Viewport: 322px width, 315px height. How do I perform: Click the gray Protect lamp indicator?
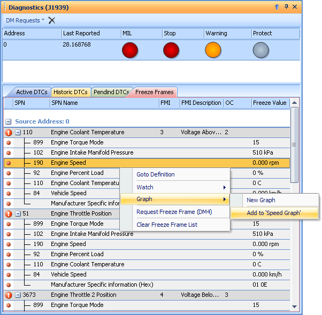point(260,50)
